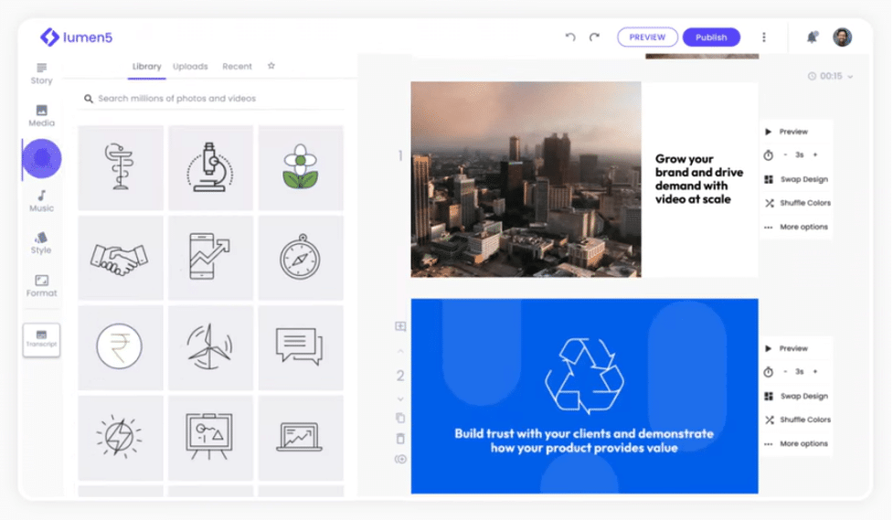Open the Format panel in sidebar
The image size is (893, 521).
pos(41,286)
